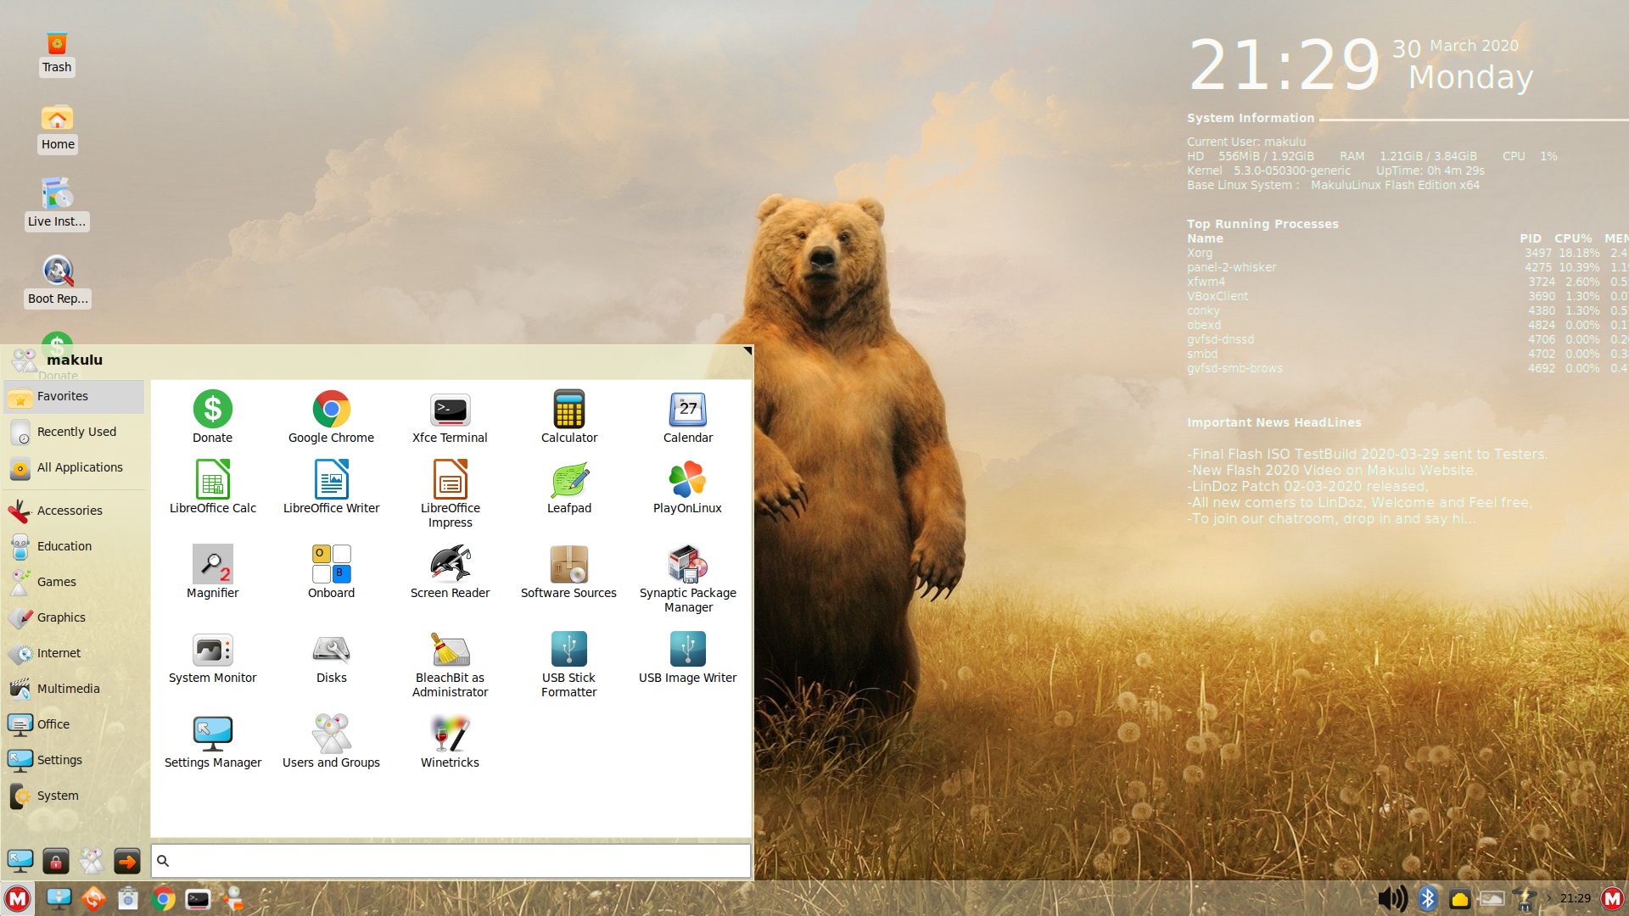Click the Bluetooth tray icon
This screenshot has height=916, width=1629.
[1428, 899]
